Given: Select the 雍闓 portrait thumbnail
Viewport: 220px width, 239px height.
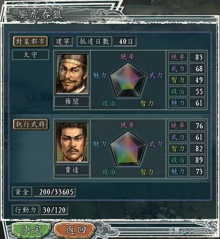Looking at the screenshot, I should [72, 74].
